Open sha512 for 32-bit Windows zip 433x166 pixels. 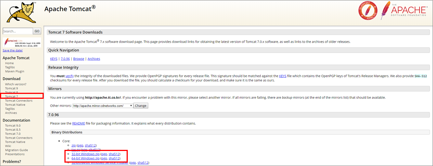pyautogui.click(x=114, y=154)
